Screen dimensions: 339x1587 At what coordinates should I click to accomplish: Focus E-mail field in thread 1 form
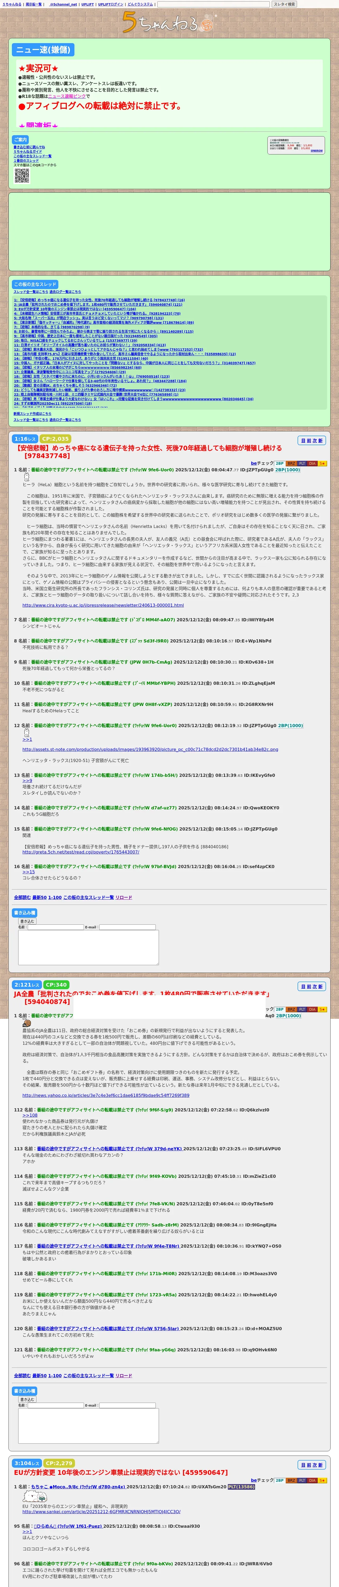(x=127, y=927)
